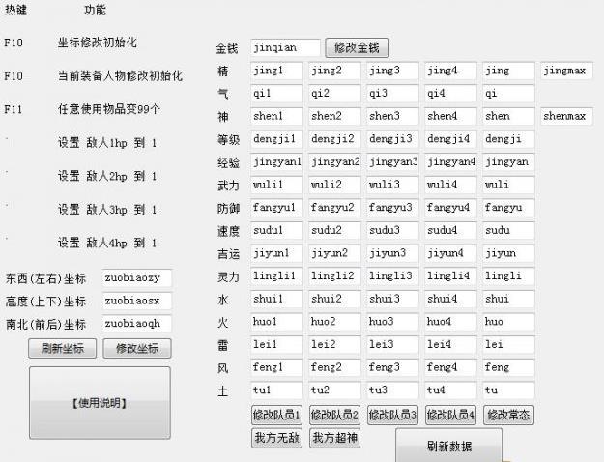Screen dimensions: 604x462
Task: Click into the feng2 field
Action: pyautogui.click(x=334, y=367)
